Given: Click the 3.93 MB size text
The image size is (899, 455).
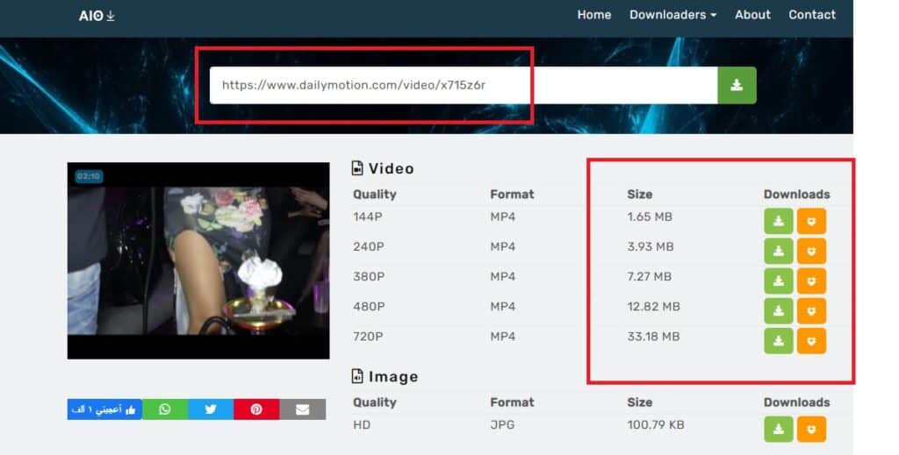Looking at the screenshot, I should (x=651, y=246).
